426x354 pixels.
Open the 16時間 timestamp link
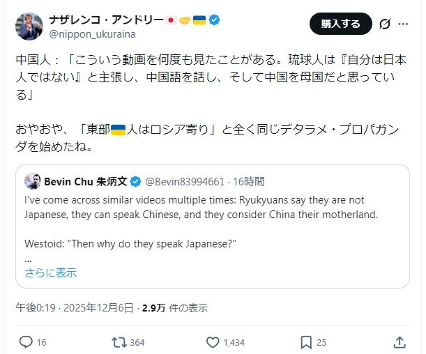click(x=248, y=182)
